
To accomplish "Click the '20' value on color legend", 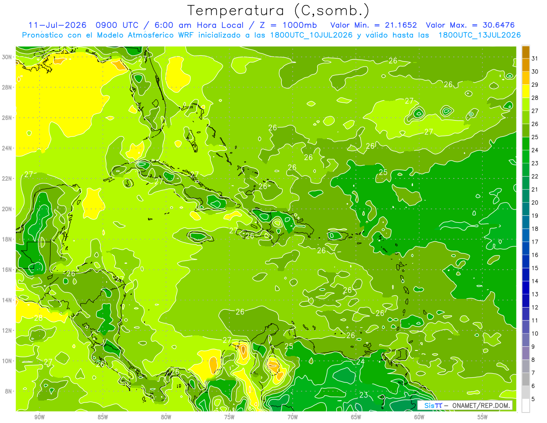I will [535, 203].
